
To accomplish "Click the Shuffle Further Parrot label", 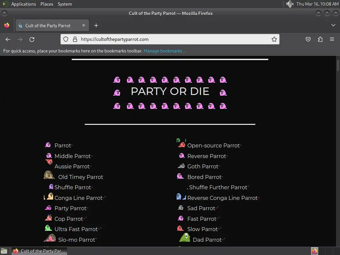I will 218,187.
